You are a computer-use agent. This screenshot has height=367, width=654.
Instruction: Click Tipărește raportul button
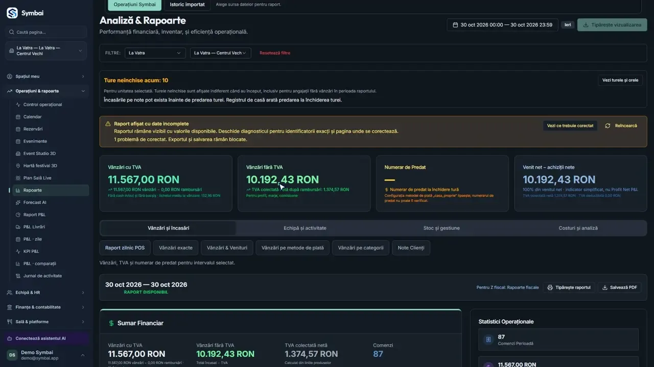point(569,287)
